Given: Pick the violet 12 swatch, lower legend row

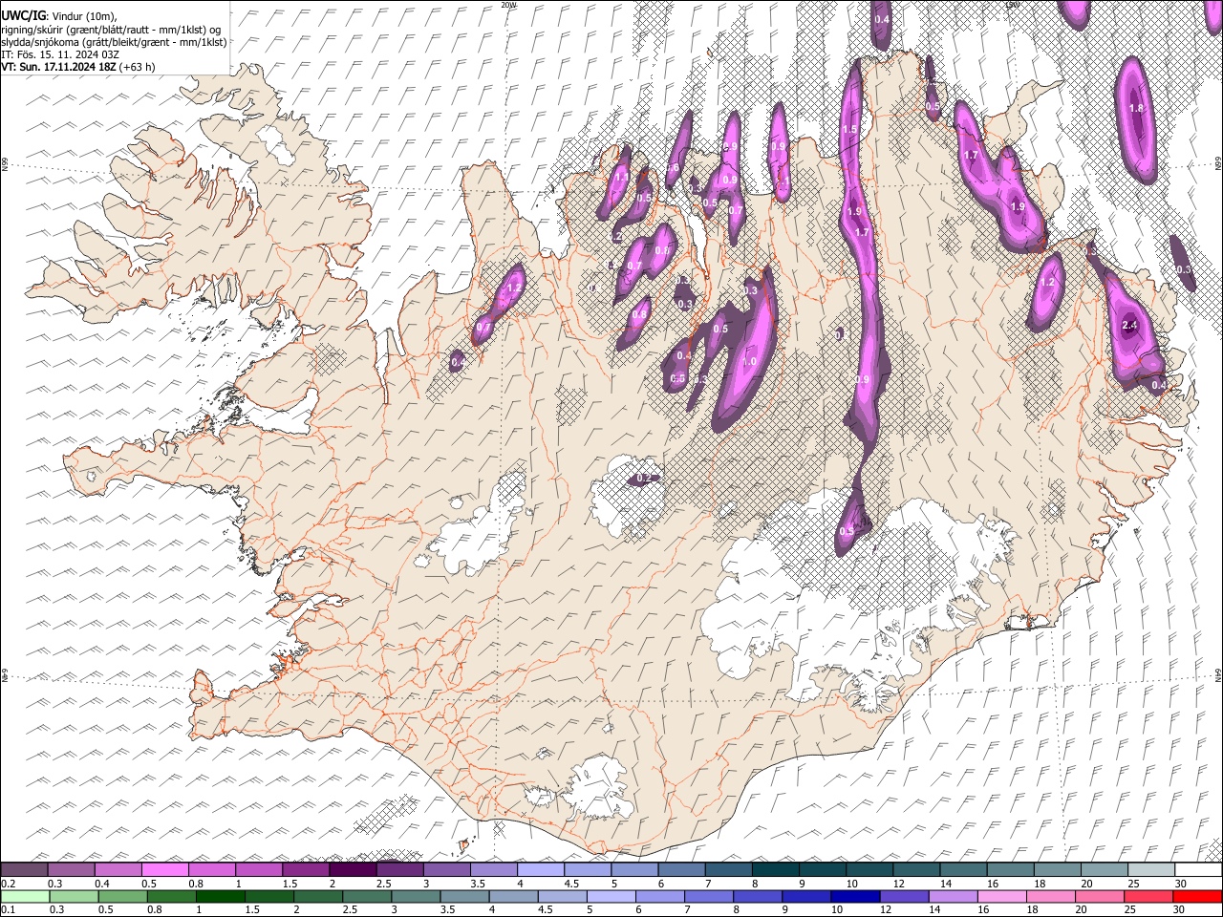Looking at the screenshot, I should click(904, 896).
